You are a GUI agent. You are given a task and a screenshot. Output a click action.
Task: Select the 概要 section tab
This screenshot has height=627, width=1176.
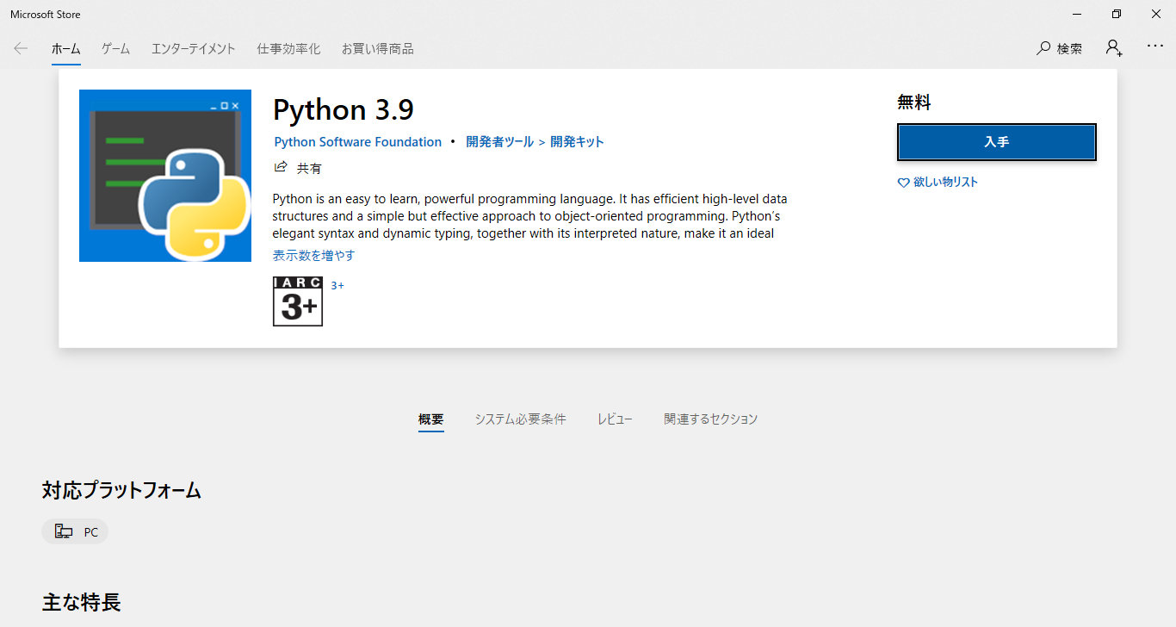(x=431, y=419)
